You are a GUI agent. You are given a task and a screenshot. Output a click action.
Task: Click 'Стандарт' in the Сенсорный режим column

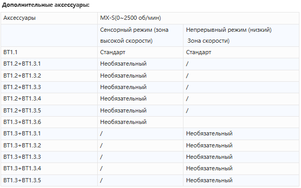113,52
